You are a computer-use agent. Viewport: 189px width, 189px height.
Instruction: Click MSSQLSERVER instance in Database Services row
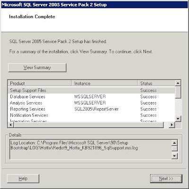click(90, 96)
